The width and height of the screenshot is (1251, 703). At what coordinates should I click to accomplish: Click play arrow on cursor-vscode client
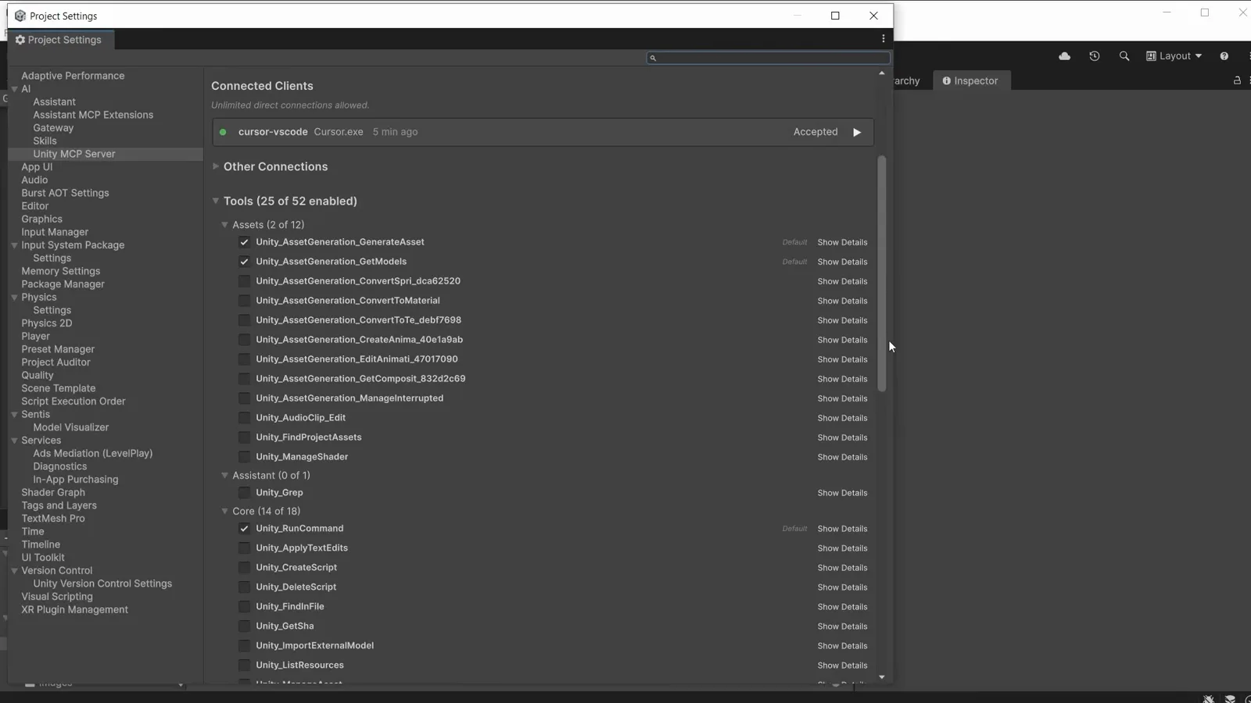point(857,132)
